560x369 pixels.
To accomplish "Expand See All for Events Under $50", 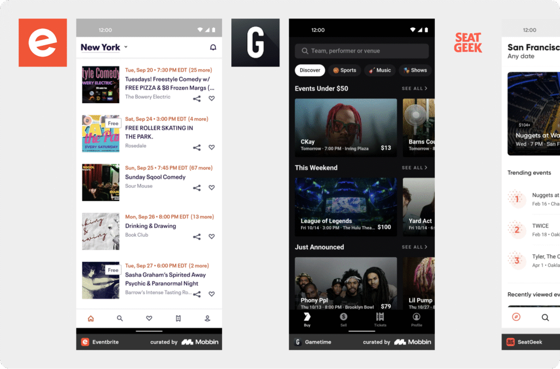I will [x=415, y=88].
